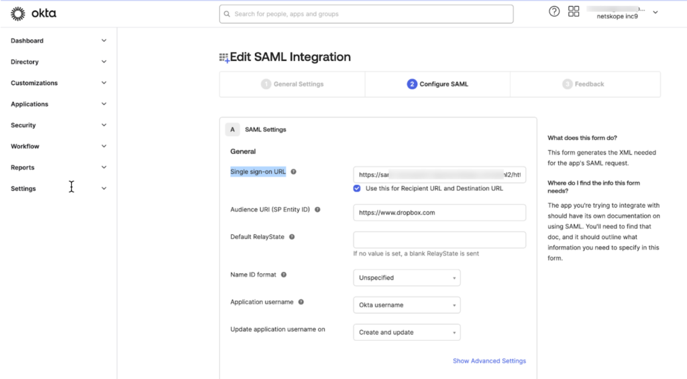Image resolution: width=687 pixels, height=379 pixels.
Task: Open the Update application username on dropdown
Action: (x=407, y=332)
